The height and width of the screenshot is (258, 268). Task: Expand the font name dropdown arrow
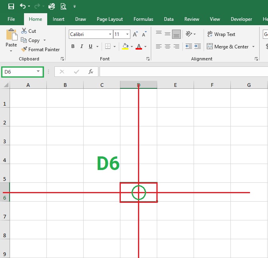point(110,34)
